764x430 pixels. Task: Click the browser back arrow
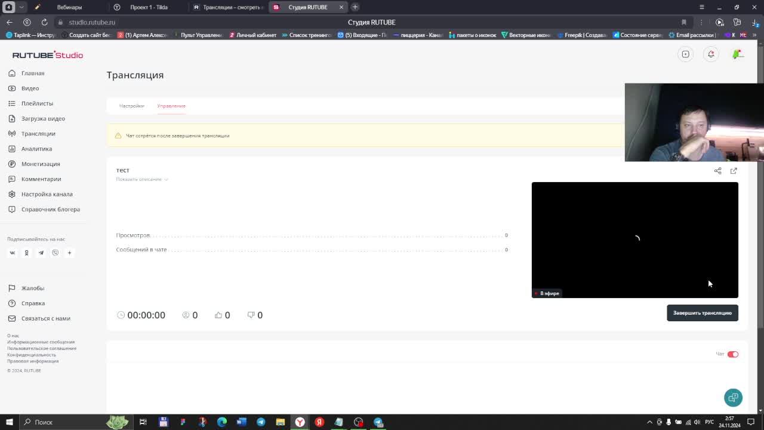9,22
